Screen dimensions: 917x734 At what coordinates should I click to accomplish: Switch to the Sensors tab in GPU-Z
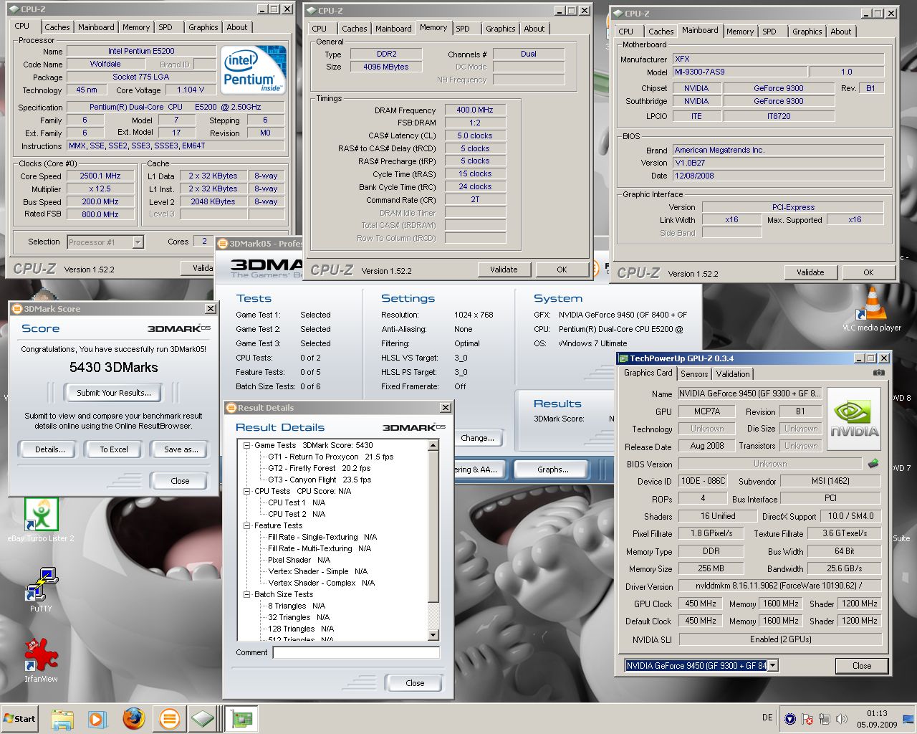tap(694, 373)
